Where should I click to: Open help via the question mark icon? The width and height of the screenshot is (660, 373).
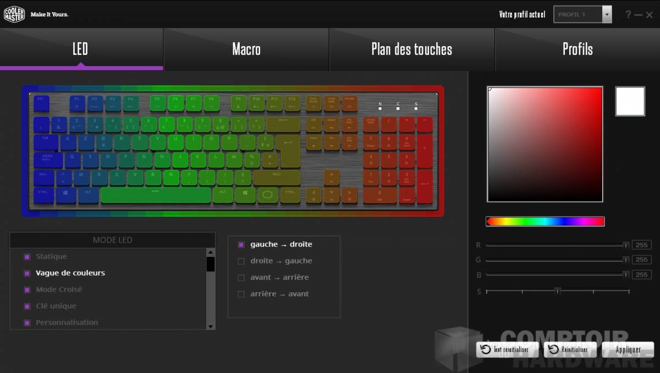(628, 14)
